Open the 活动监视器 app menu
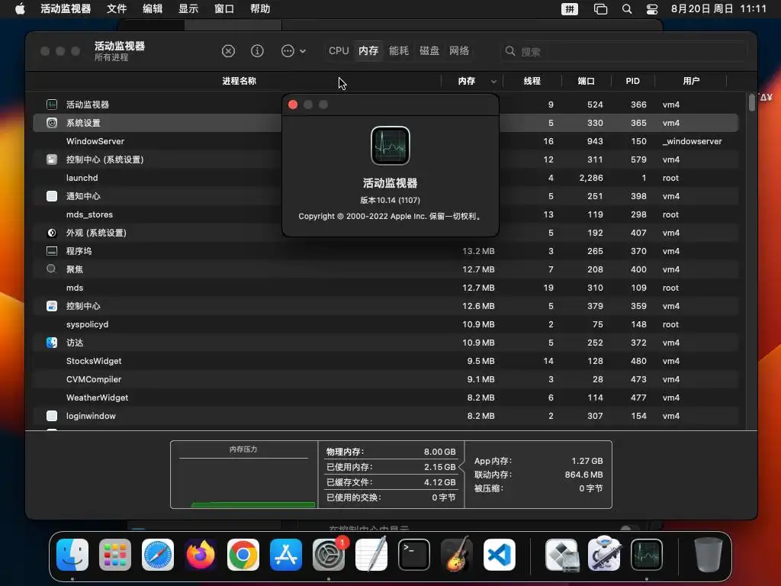 [x=66, y=9]
